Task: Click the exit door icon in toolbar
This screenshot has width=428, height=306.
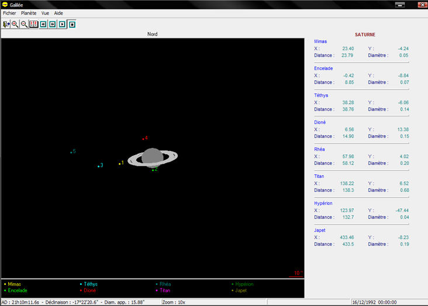Action: (x=6, y=25)
